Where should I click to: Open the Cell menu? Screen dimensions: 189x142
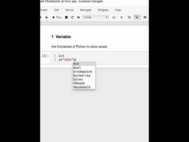(x=56, y=10)
